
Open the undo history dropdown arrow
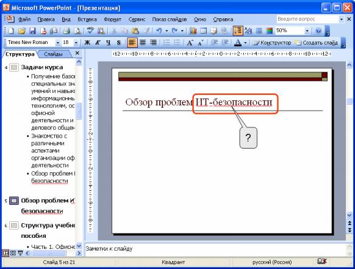pos(167,31)
